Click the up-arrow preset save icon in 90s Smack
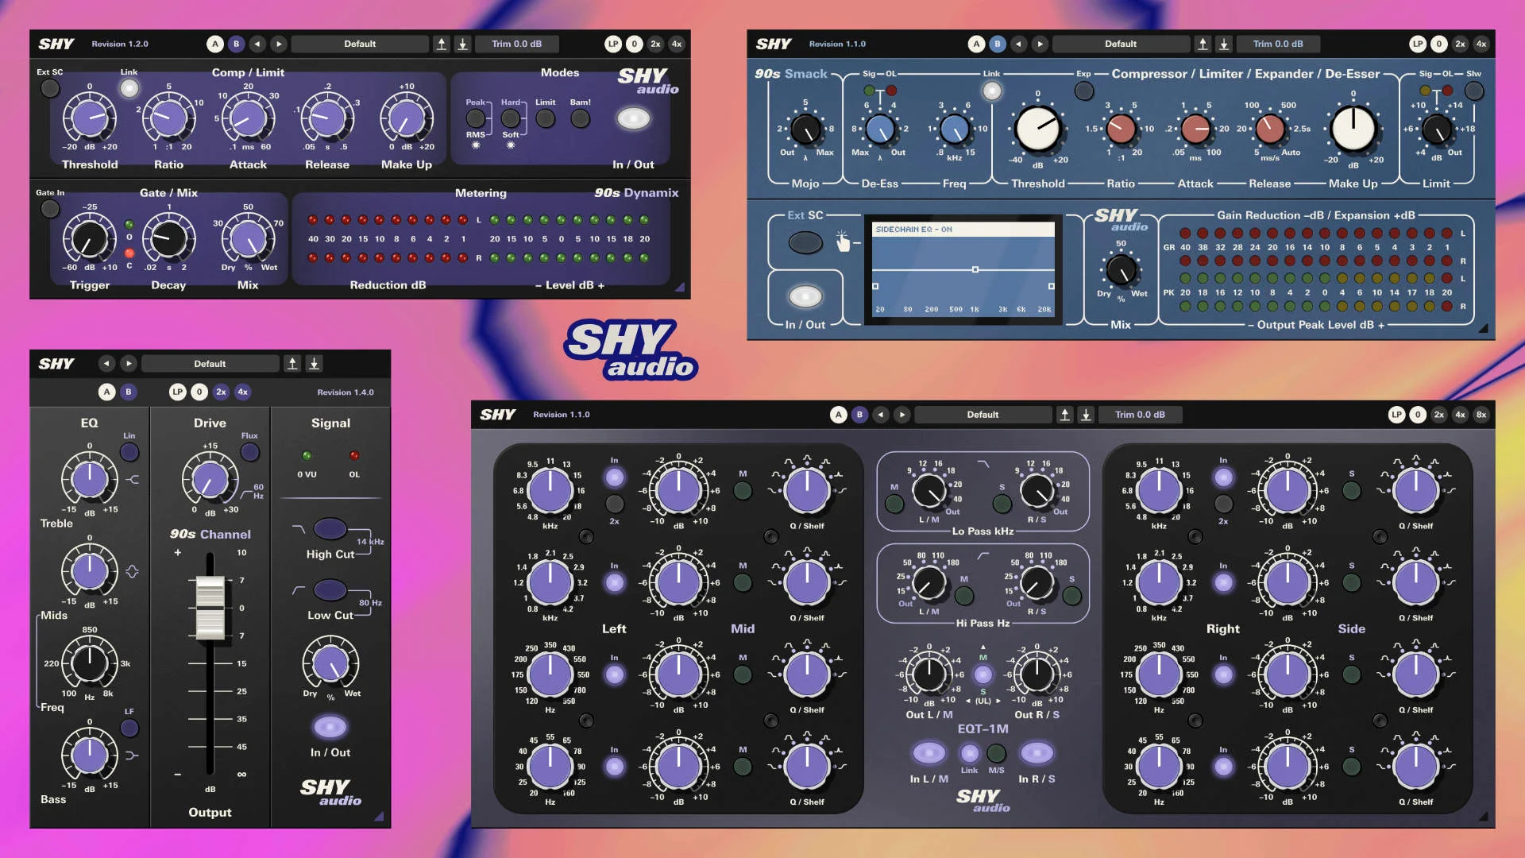1525x858 pixels. click(x=1203, y=44)
